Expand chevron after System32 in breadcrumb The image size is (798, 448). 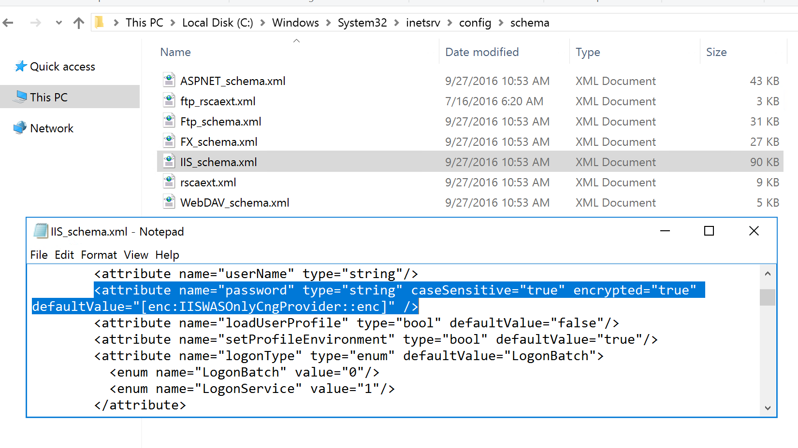click(x=396, y=23)
